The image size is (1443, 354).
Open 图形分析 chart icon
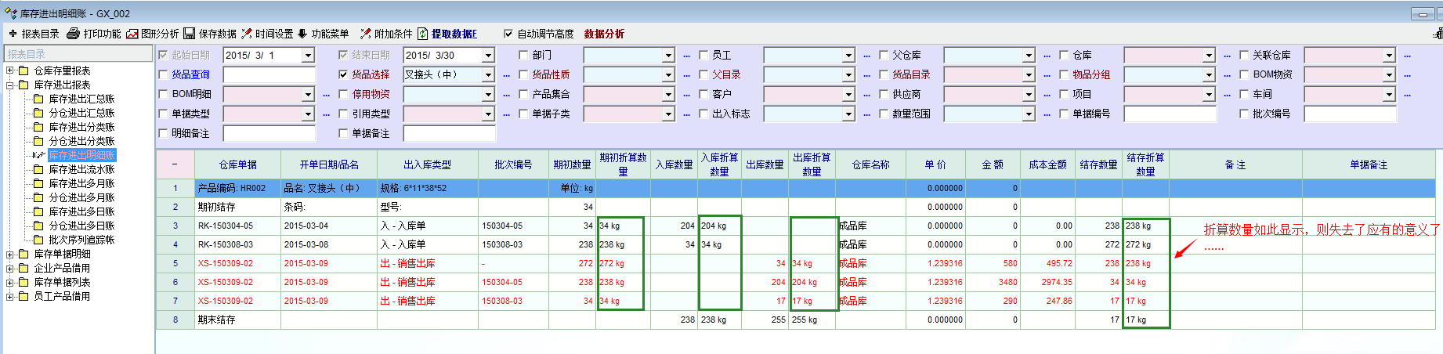[x=132, y=34]
